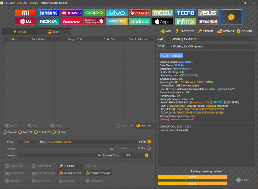The width and height of the screenshot is (258, 189).
Task: Open the MediaTek section
Action: pos(117,21)
